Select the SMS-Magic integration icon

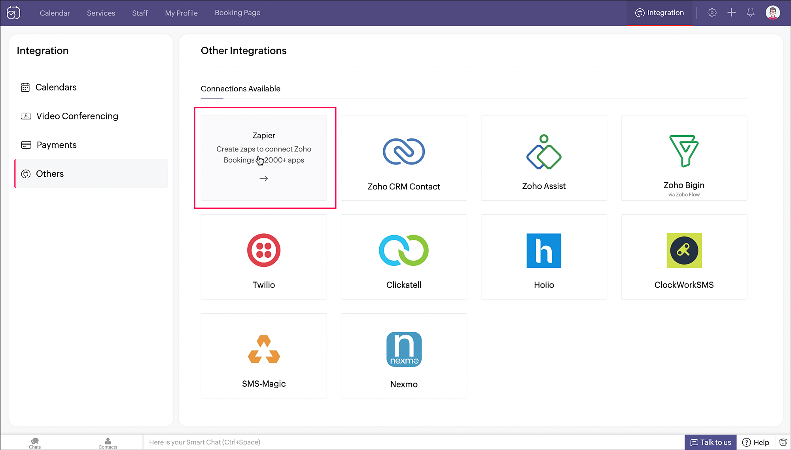264,349
